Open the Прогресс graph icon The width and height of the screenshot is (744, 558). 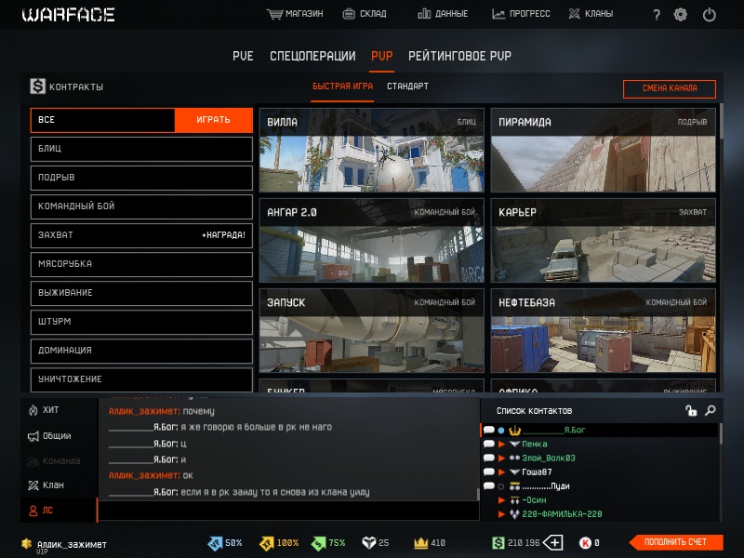(x=498, y=14)
